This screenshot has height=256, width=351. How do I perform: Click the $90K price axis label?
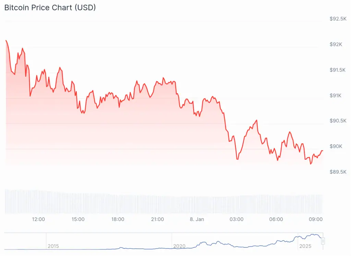pyautogui.click(x=336, y=146)
